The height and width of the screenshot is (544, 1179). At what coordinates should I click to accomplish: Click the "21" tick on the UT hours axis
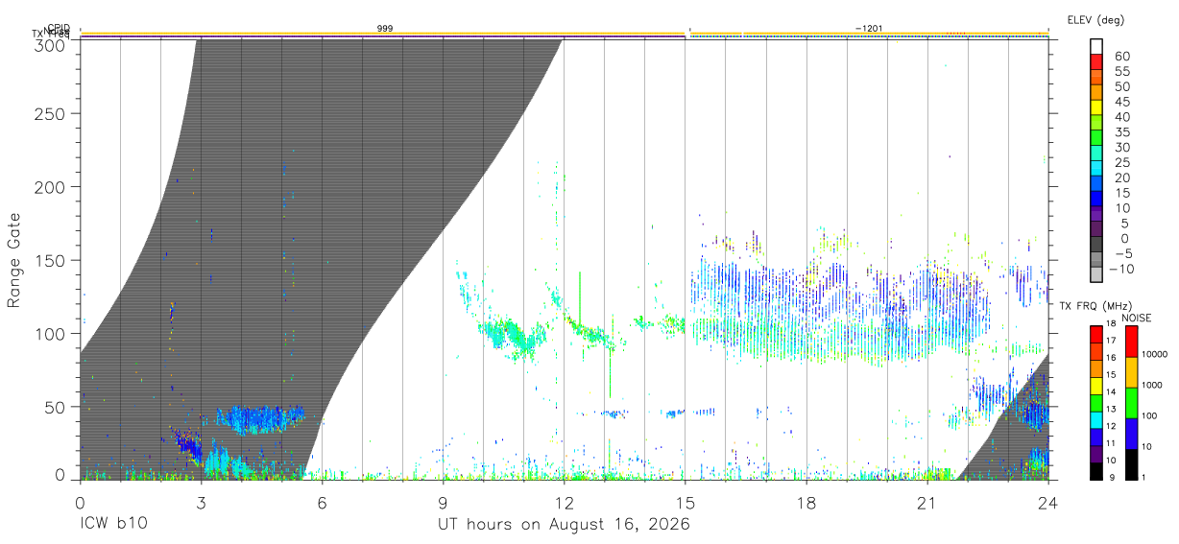click(x=927, y=503)
